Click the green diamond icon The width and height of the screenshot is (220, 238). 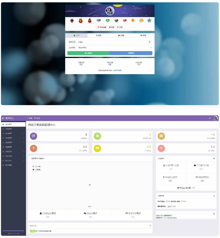[x=107, y=21]
